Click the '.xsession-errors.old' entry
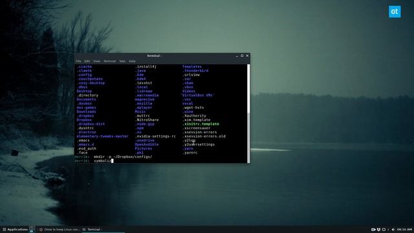Image resolution: width=414 pixels, height=233 pixels. [x=204, y=137]
